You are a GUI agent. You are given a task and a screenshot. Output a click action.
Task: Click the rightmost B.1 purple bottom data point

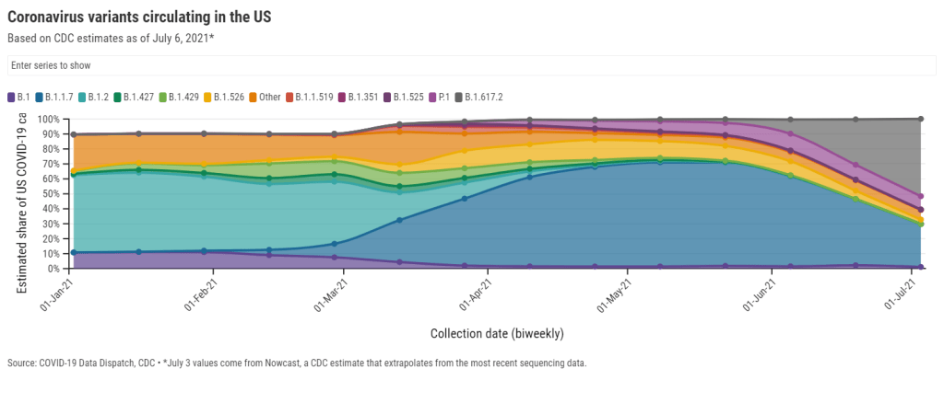tap(921, 267)
